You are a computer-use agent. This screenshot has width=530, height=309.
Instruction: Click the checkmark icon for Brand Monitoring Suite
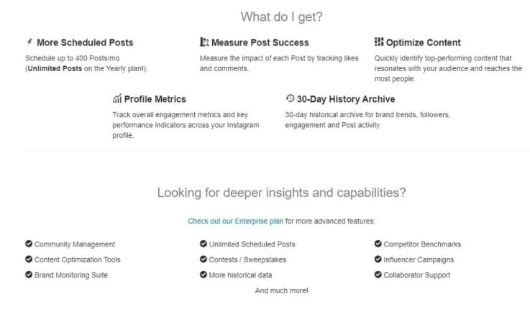29,275
